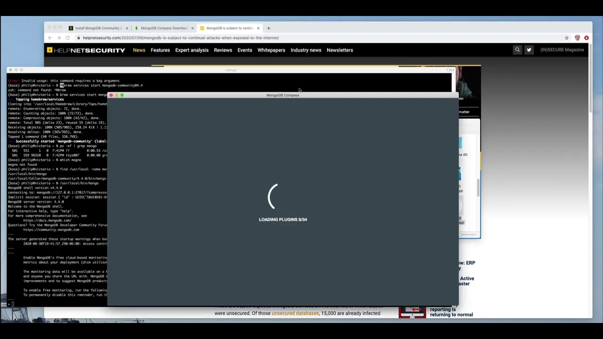
Task: Click the browser address bar URL
Action: point(181,38)
